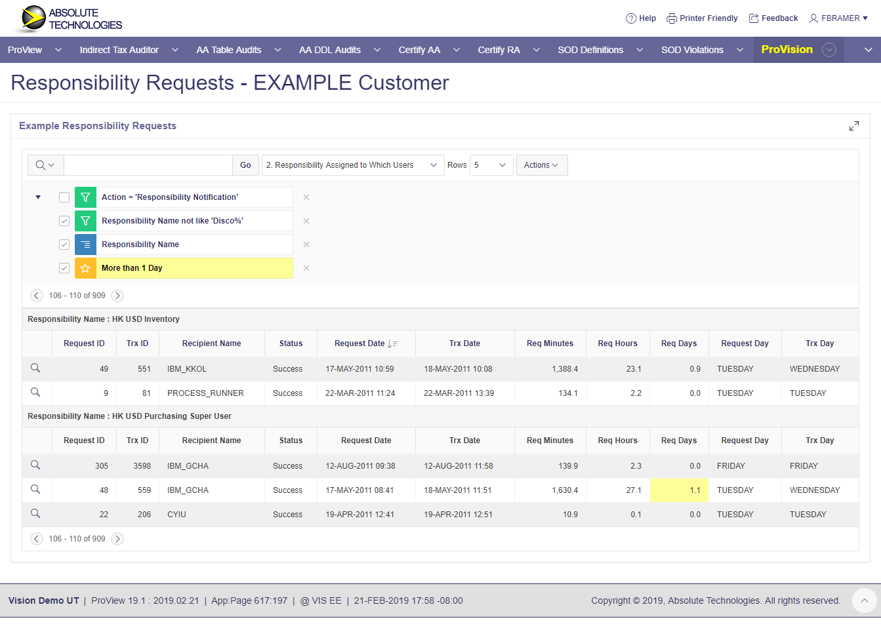Click inside the report search field
Image resolution: width=881 pixels, height=628 pixels.
pos(148,165)
